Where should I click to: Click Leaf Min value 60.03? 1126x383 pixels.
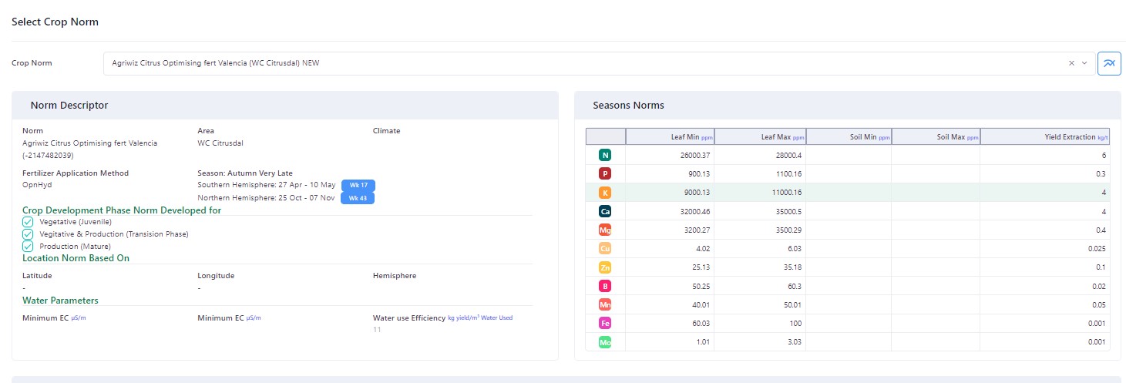point(701,323)
